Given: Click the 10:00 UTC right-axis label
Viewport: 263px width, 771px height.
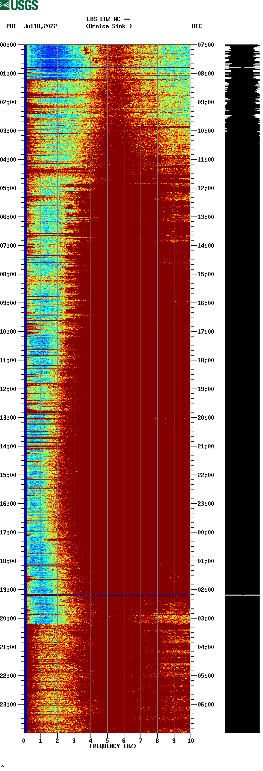Looking at the screenshot, I should 206,131.
